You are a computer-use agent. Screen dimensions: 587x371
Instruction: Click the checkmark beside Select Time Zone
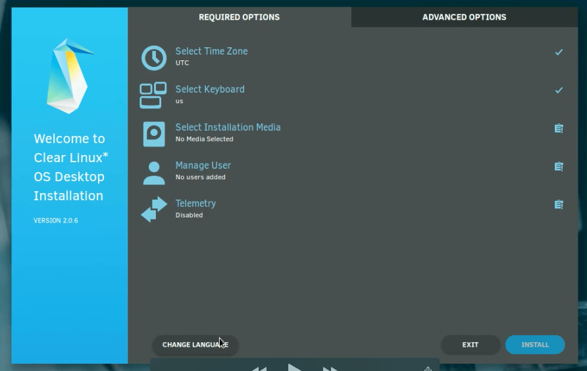[x=559, y=52]
